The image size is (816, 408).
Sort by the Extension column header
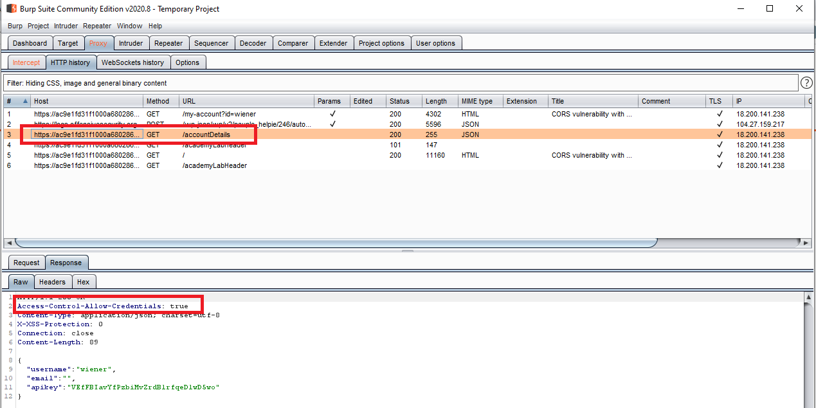point(525,101)
